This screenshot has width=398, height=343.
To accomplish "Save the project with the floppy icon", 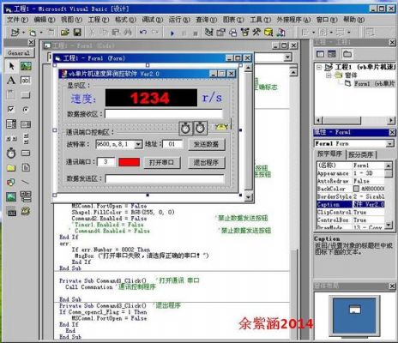I will (77, 33).
